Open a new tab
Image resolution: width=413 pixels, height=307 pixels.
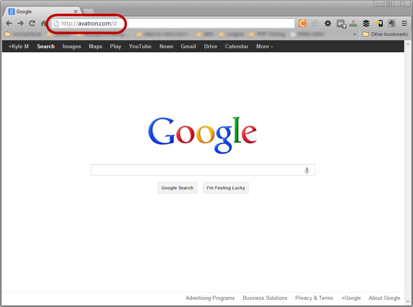tap(89, 11)
